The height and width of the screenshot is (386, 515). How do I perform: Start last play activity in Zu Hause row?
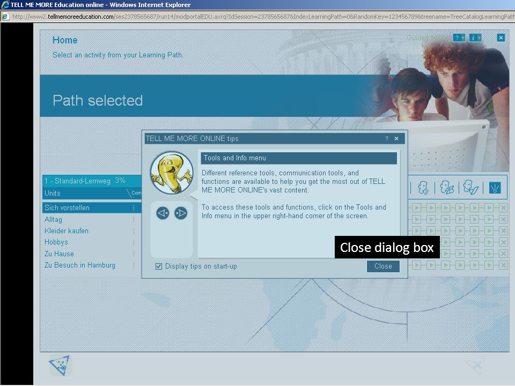[489, 254]
